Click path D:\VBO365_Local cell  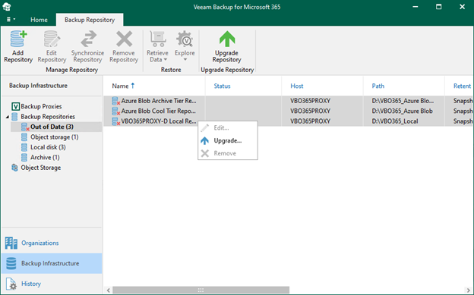tap(395, 121)
